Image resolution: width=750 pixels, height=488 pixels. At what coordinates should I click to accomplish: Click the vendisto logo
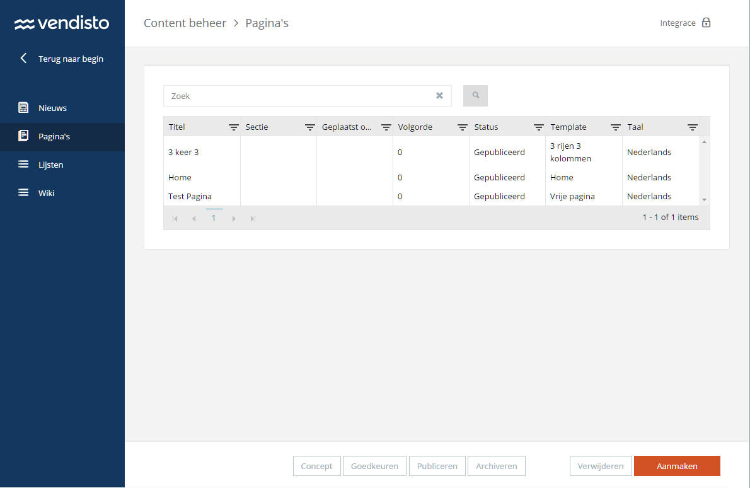[62, 24]
